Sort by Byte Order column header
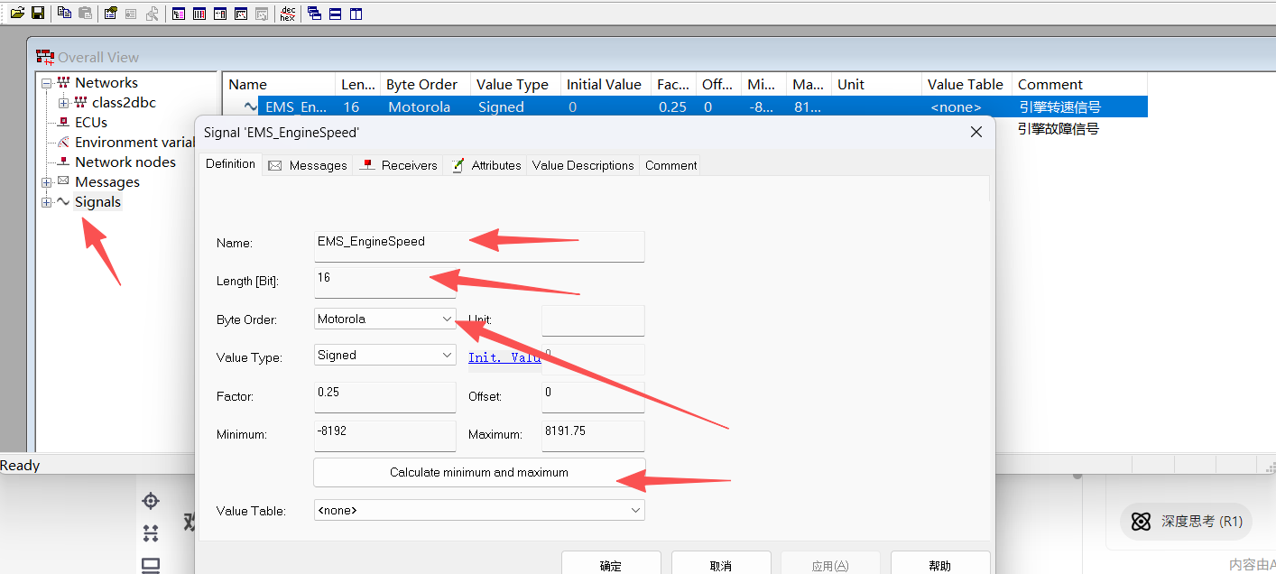This screenshot has width=1276, height=574. (x=425, y=84)
